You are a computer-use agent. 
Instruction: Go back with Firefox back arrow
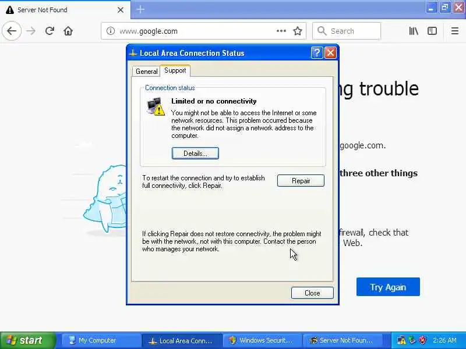point(12,31)
